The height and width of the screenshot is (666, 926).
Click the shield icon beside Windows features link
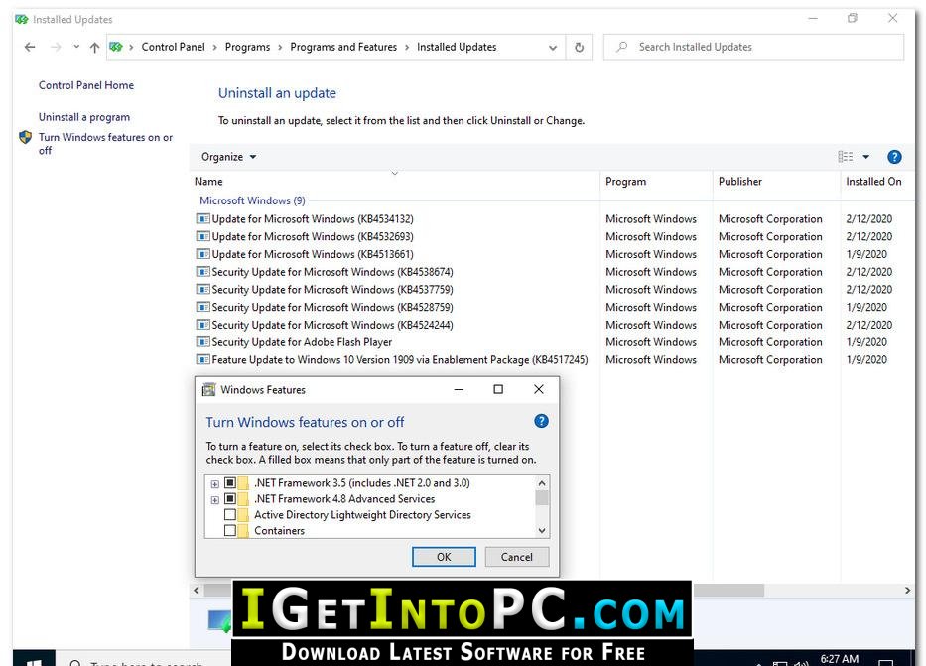click(26, 138)
